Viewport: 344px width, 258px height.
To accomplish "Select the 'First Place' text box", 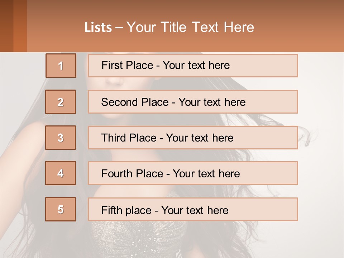I will click(x=193, y=66).
